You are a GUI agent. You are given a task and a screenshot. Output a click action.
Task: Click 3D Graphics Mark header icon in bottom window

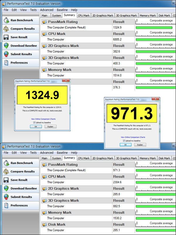45,201
